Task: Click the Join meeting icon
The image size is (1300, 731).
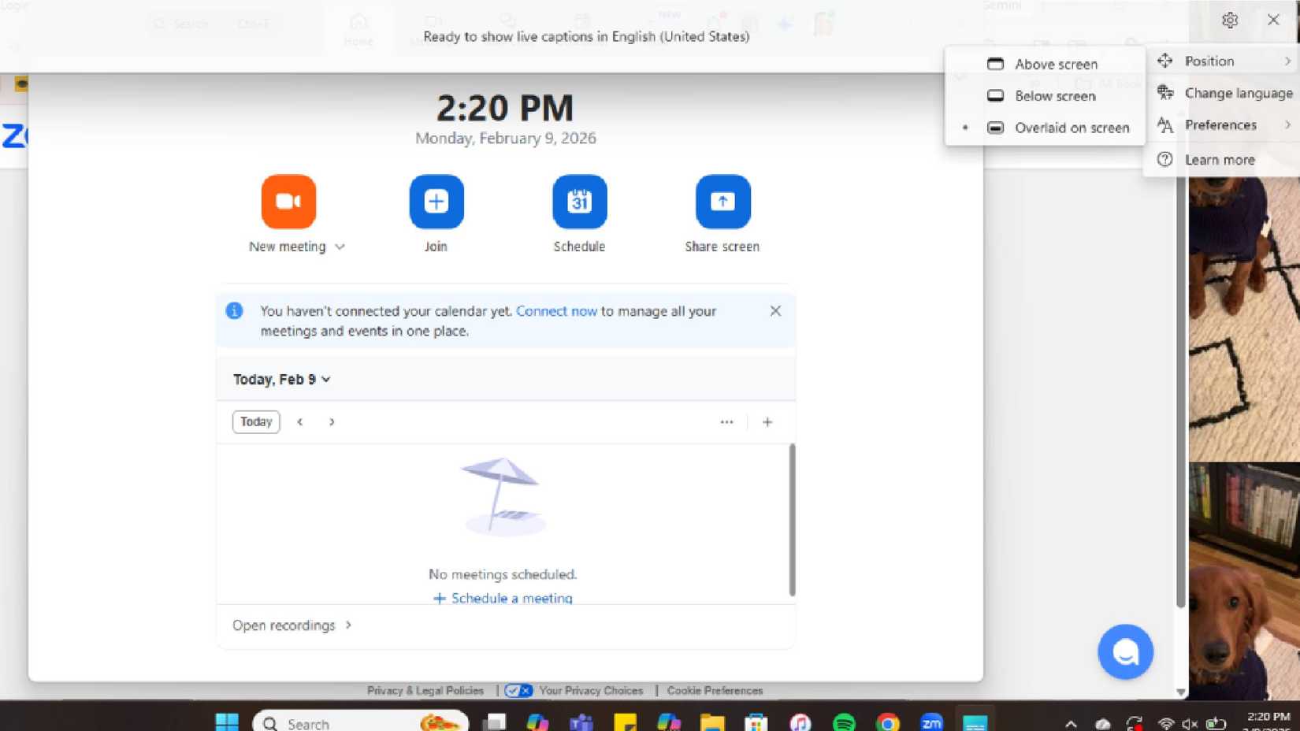Action: (x=436, y=202)
